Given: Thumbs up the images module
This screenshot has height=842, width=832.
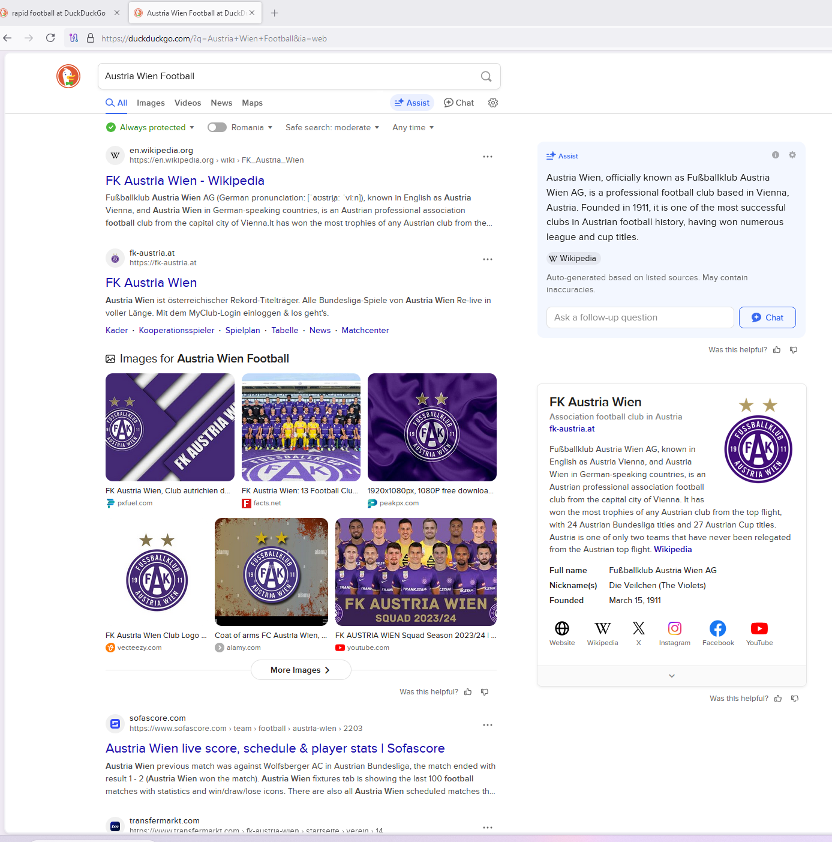Looking at the screenshot, I should 468,692.
